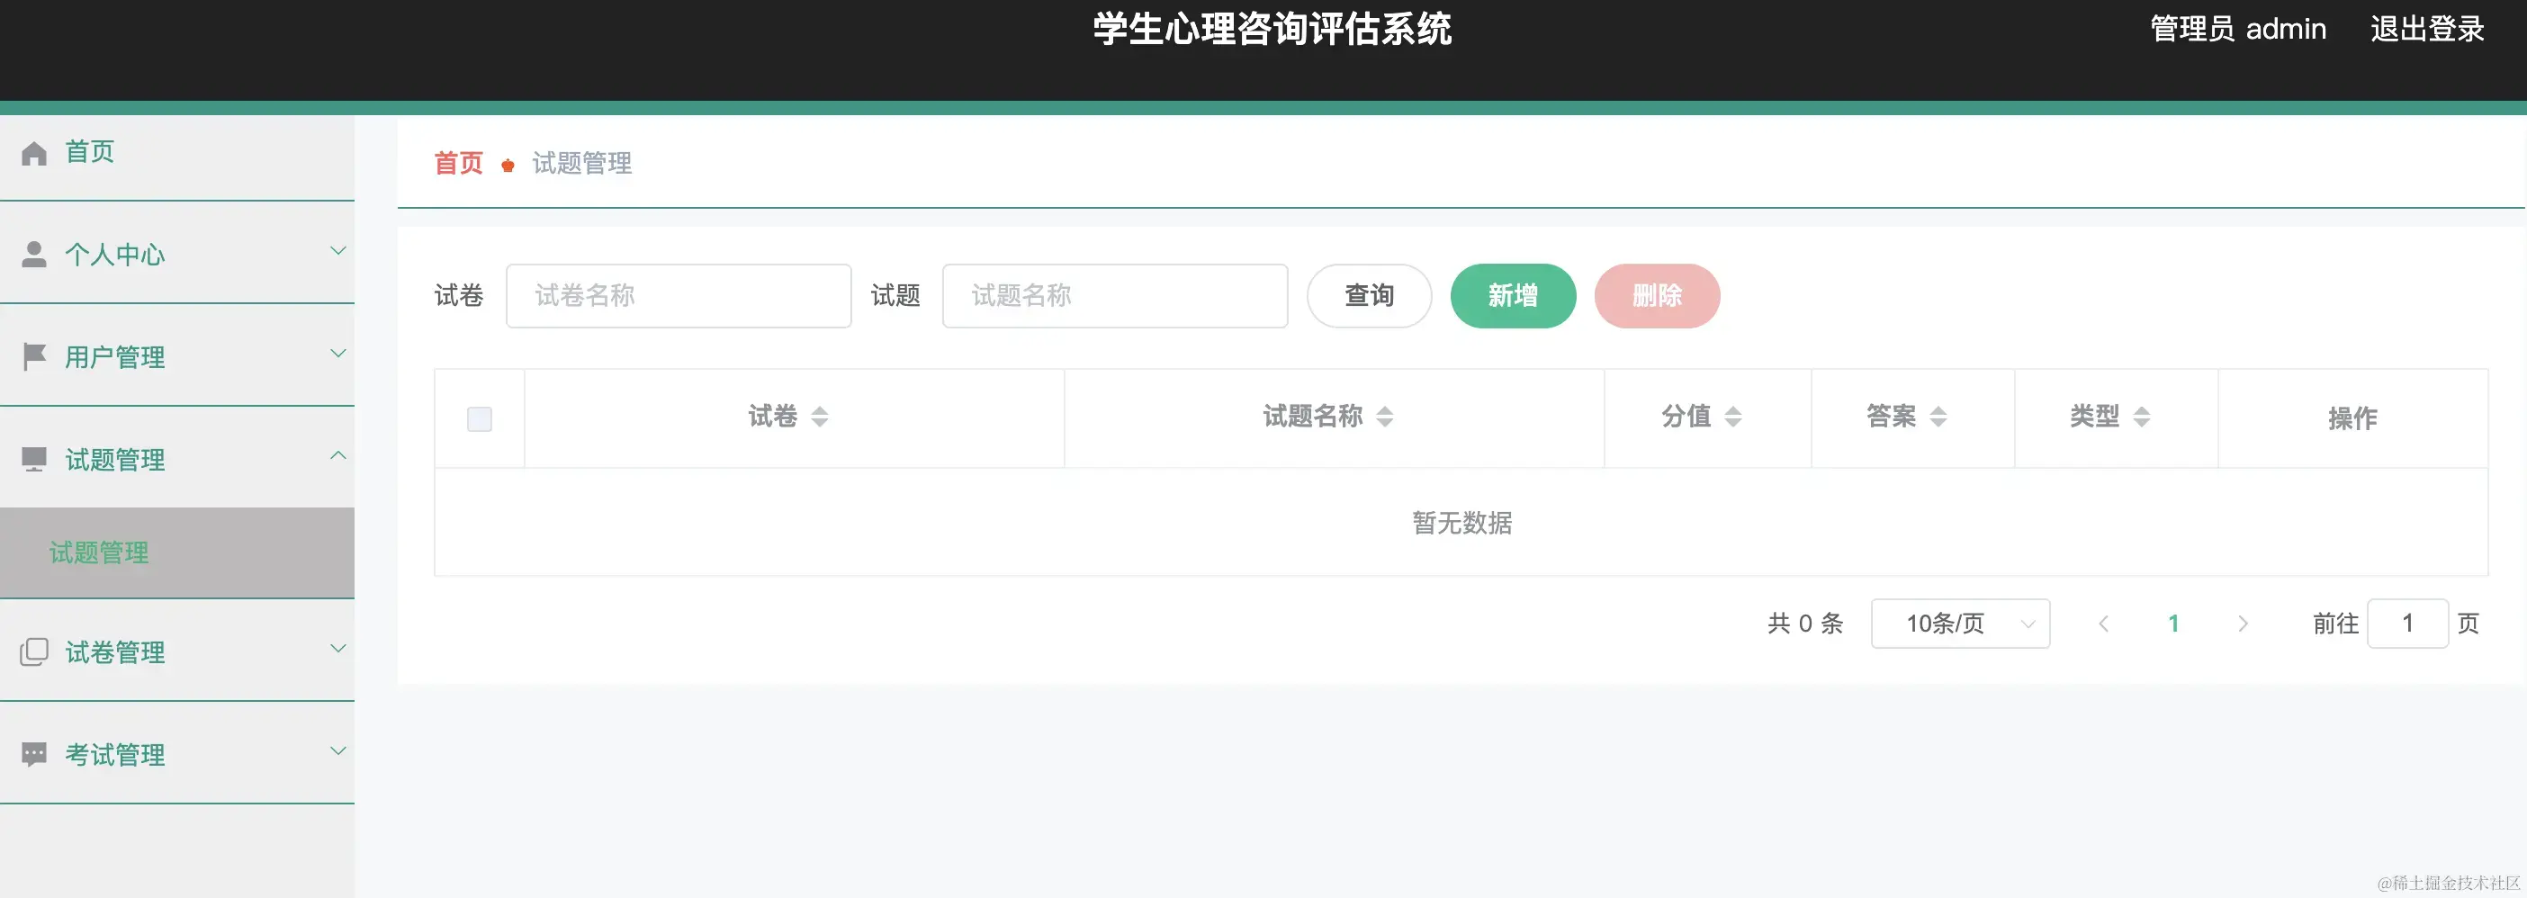This screenshot has height=898, width=2527.
Task: Click the red breadcrumb separator icon
Action: (508, 165)
